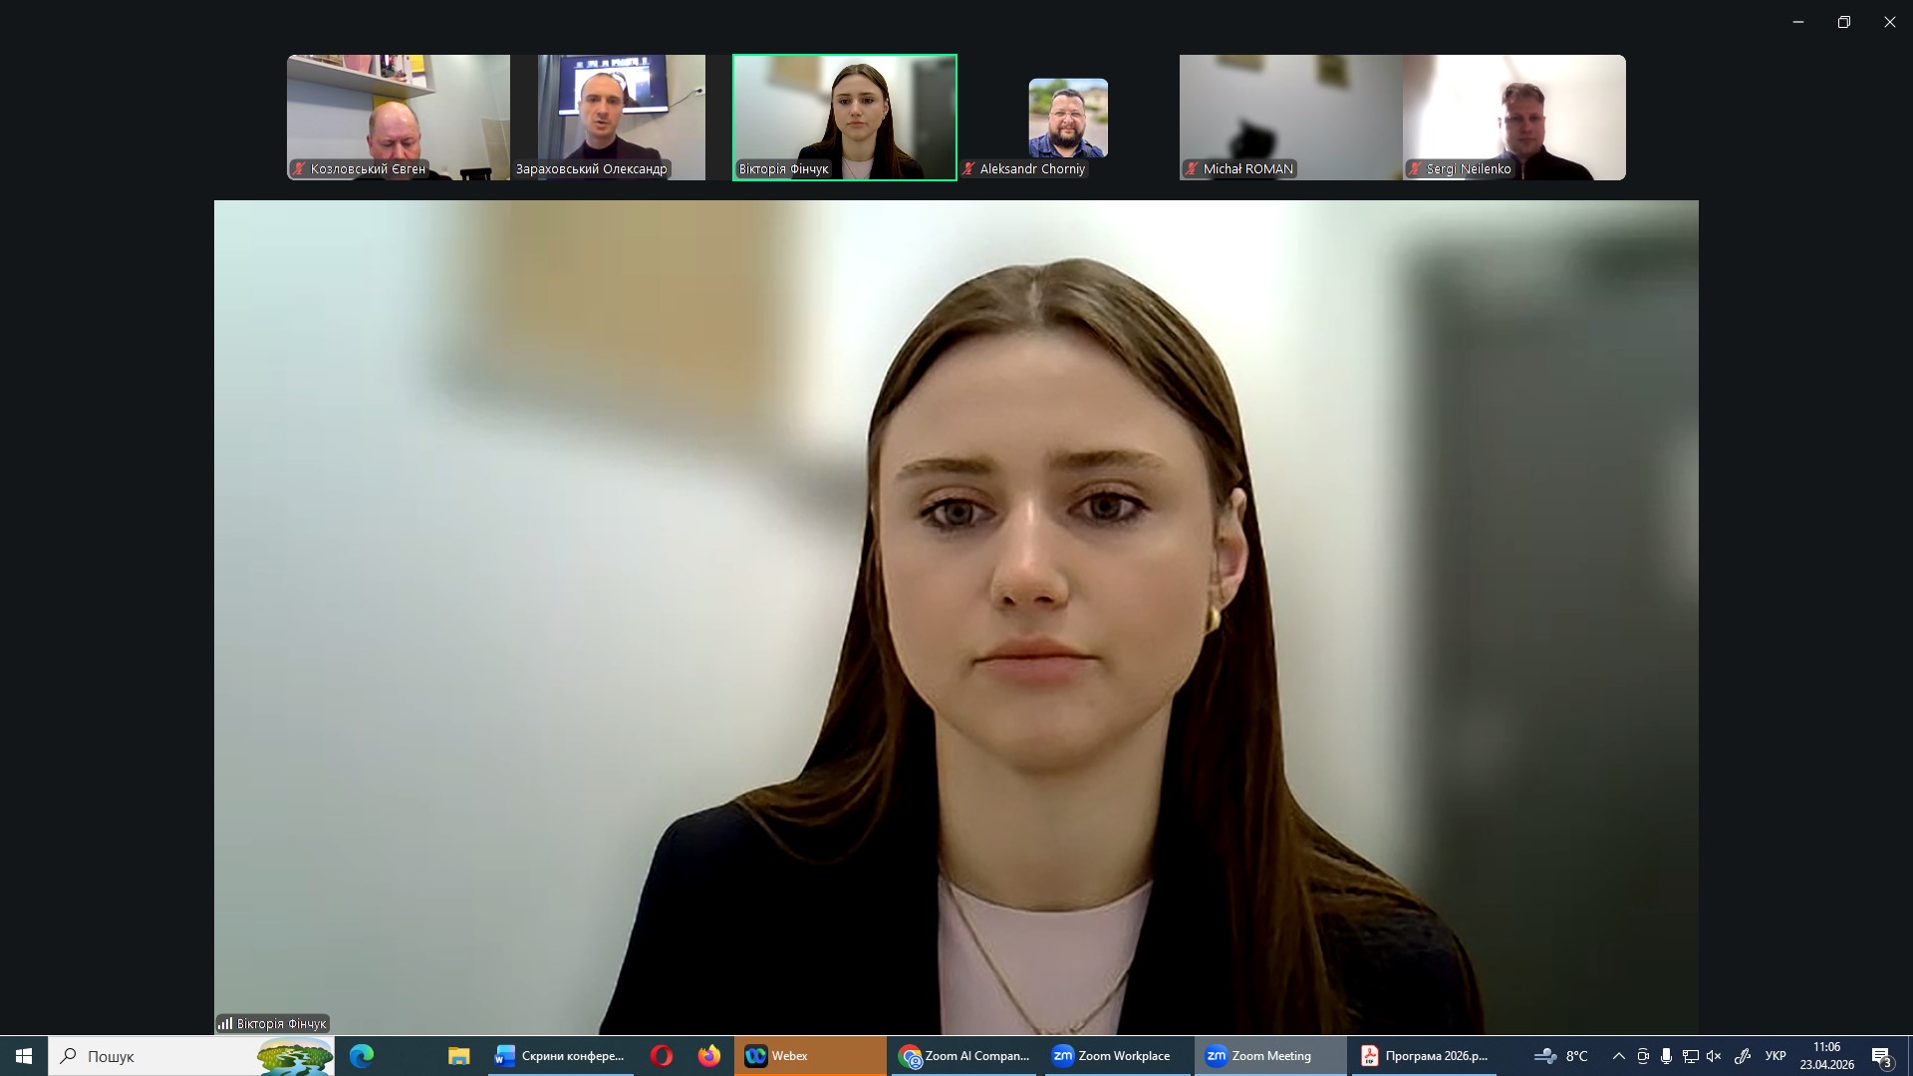The height and width of the screenshot is (1076, 1913).
Task: Click Козловський Євген's video thumbnail
Action: pos(398,117)
